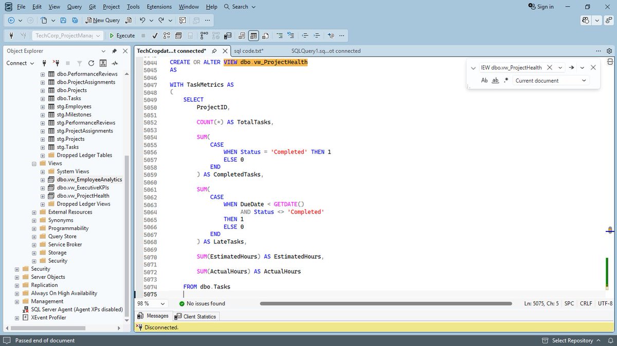Toggle regular expressions option in find
This screenshot has height=346, width=617.
pos(506,81)
